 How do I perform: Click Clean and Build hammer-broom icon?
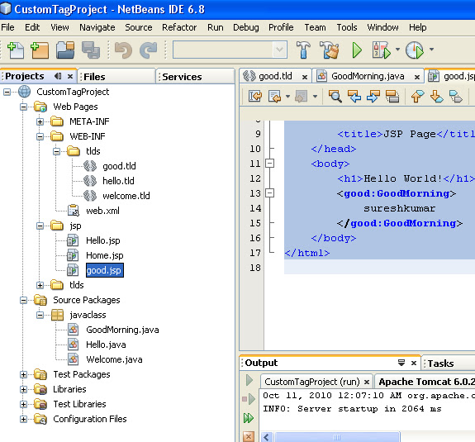330,50
